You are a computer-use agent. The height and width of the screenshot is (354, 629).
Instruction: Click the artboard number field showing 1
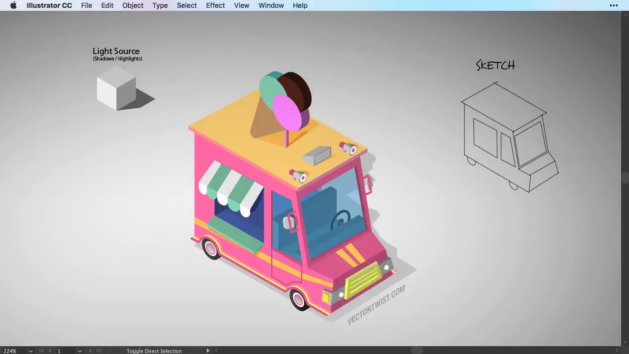point(65,351)
